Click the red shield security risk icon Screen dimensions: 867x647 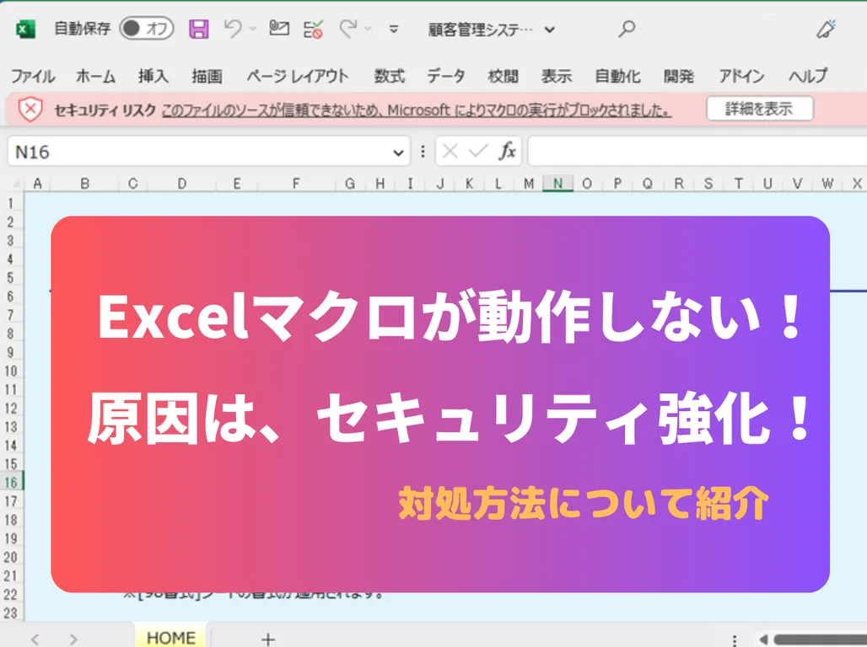pyautogui.click(x=30, y=110)
